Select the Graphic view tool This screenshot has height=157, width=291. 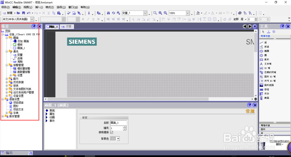(267, 85)
